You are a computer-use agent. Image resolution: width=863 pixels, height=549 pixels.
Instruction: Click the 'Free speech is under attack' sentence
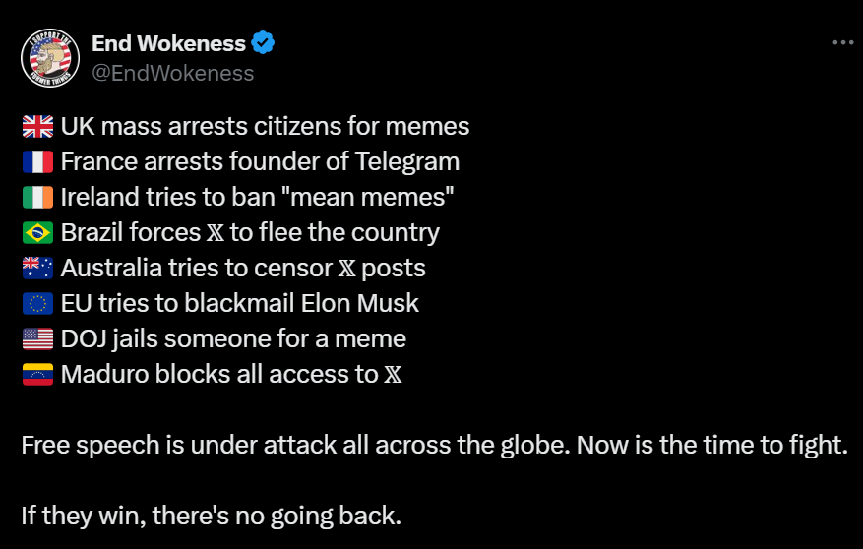433,445
